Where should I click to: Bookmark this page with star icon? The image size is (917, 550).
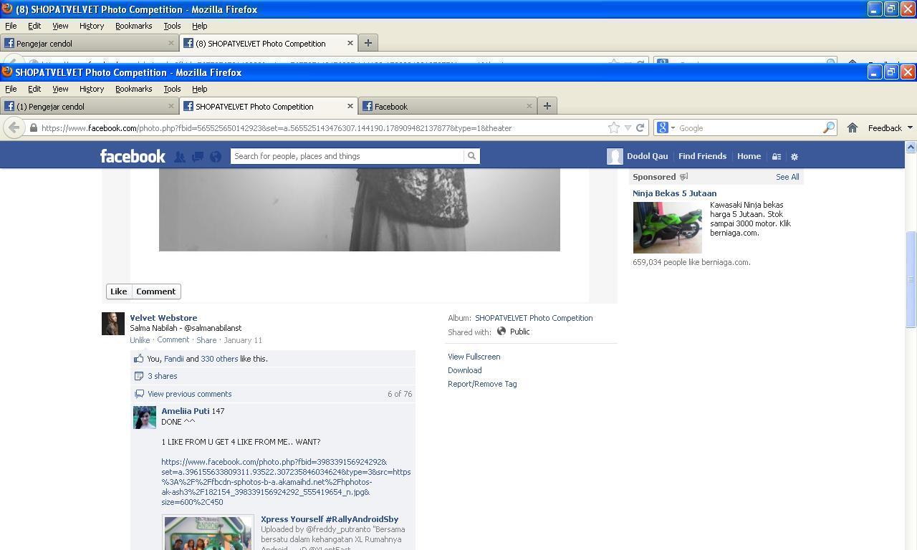click(x=614, y=127)
